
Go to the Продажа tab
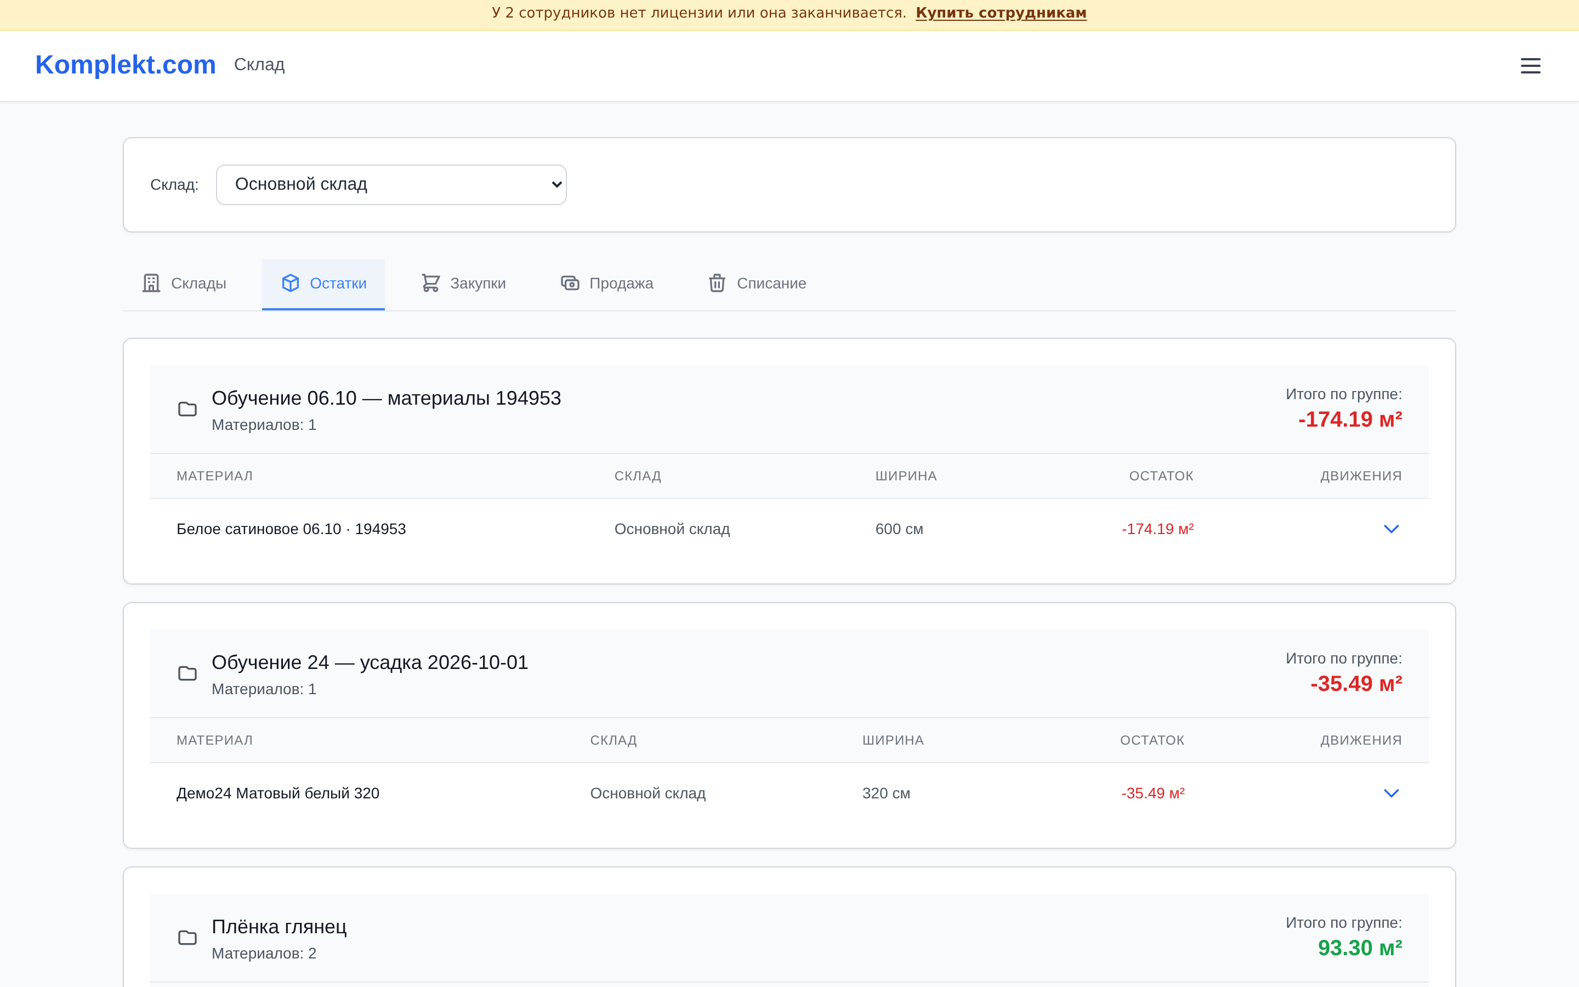(x=607, y=284)
